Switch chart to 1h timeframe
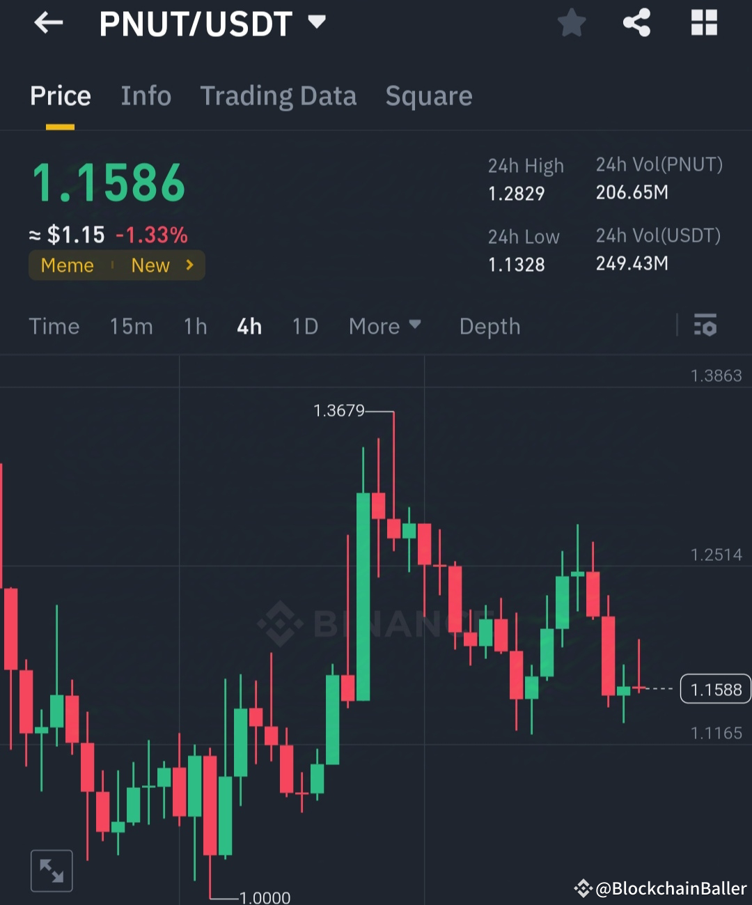Image resolution: width=752 pixels, height=905 pixels. [195, 326]
